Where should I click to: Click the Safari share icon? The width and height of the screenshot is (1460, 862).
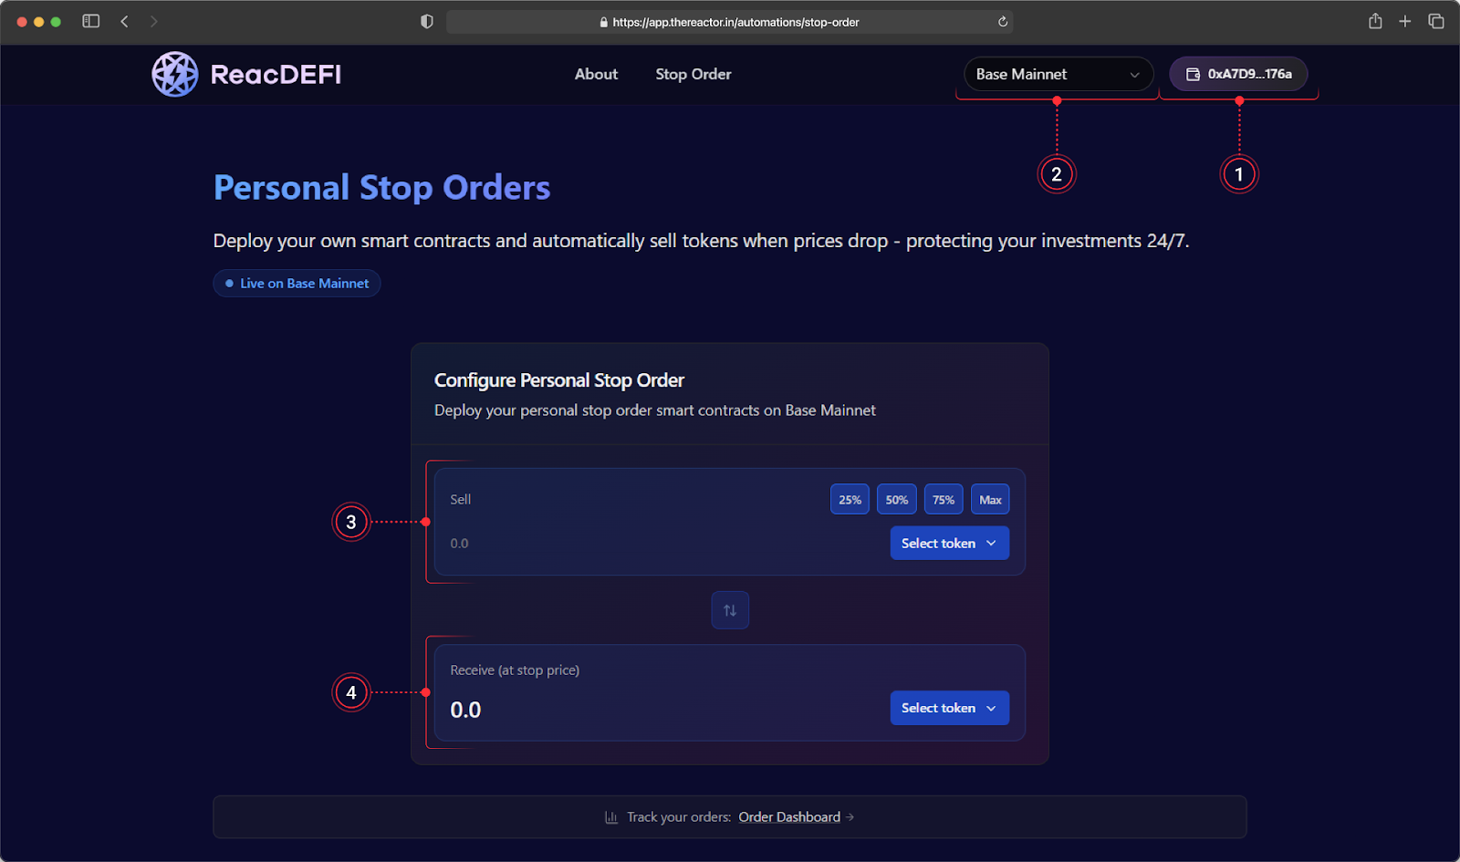click(1375, 21)
